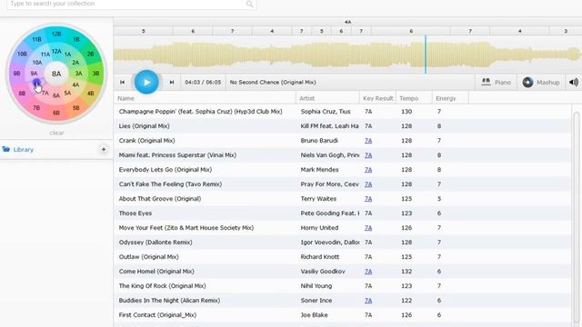Skip to previous track button

coord(122,83)
